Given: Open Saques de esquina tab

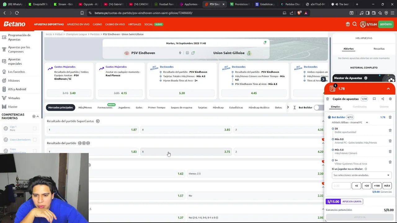Looking at the screenshot, I should 181,107.
